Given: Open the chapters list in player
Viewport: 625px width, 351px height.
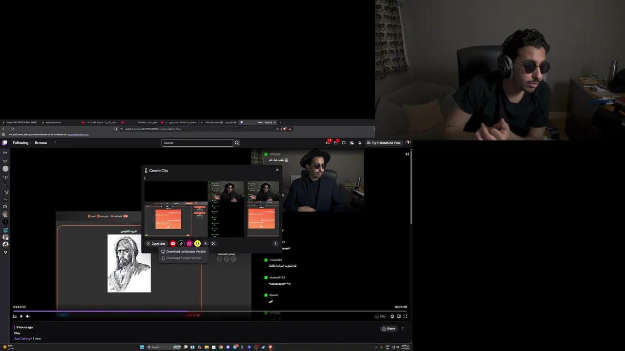Looking at the screenshot, I should click(x=15, y=316).
